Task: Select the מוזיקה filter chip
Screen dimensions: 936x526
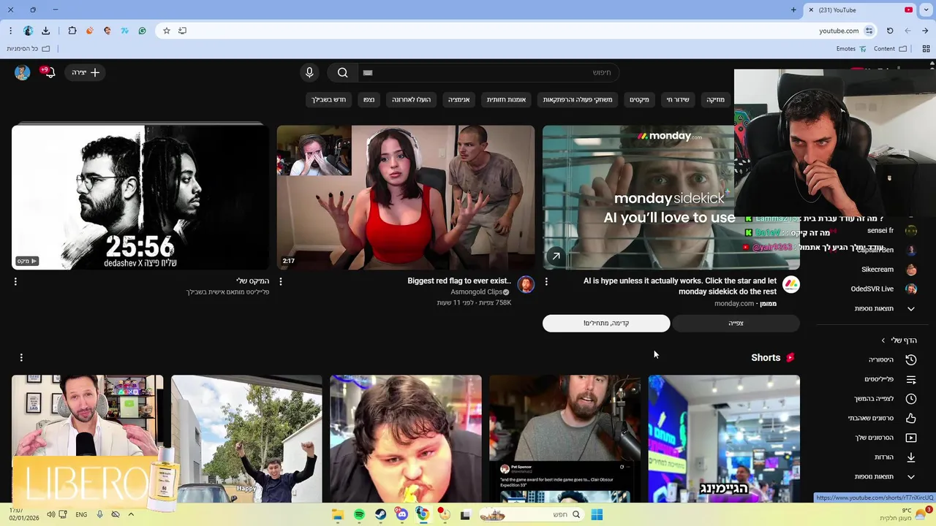Action: pyautogui.click(x=715, y=99)
